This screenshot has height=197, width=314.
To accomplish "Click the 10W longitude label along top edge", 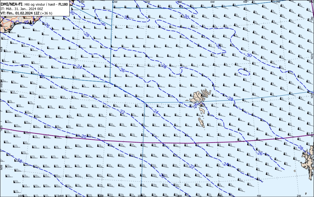I will (x=147, y=2).
